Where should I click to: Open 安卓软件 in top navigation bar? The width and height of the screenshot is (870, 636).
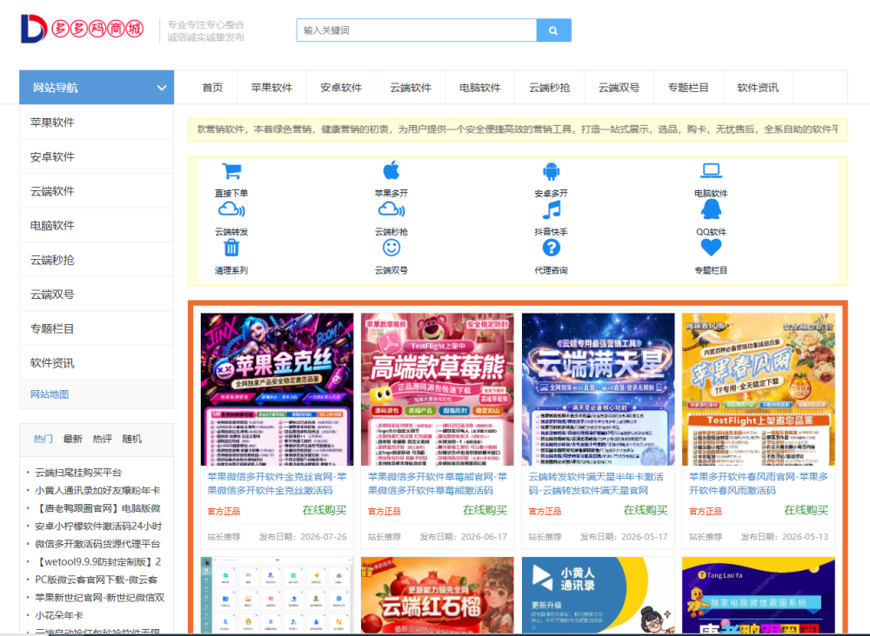click(x=341, y=88)
